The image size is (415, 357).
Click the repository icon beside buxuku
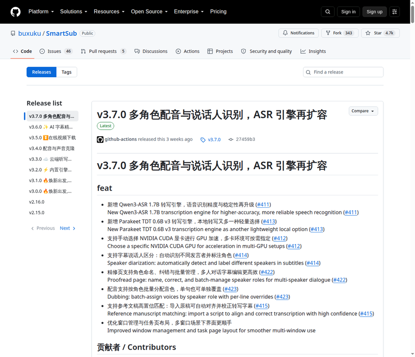click(13, 33)
